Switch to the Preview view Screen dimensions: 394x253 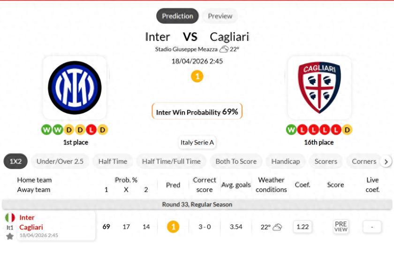pyautogui.click(x=220, y=16)
